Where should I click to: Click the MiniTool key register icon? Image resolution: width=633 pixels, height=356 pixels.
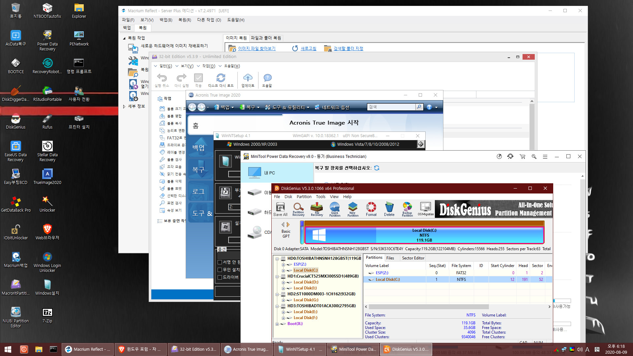pos(534,157)
